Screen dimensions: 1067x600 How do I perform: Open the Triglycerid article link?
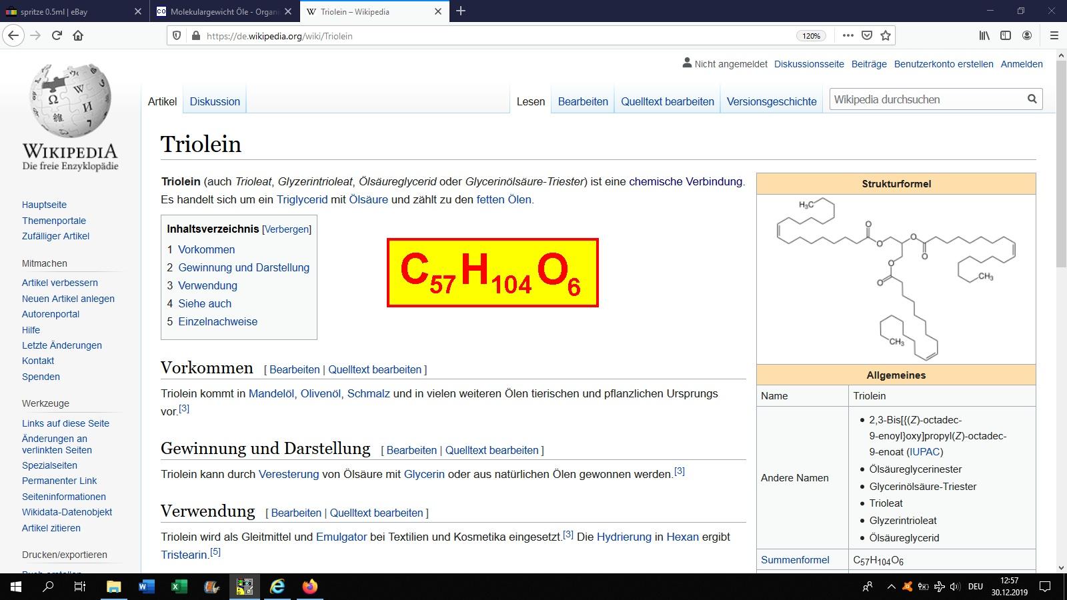302,199
